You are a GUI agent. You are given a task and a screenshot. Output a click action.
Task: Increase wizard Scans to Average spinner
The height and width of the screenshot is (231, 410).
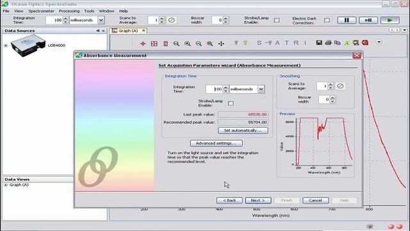[x=331, y=84]
